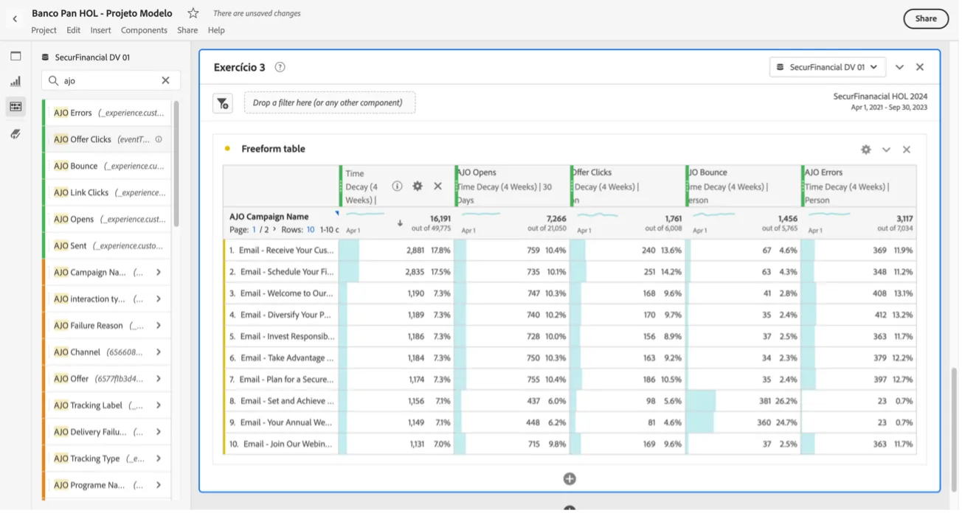
Task: Collapse the Freeform table with its chevron
Action: click(886, 150)
